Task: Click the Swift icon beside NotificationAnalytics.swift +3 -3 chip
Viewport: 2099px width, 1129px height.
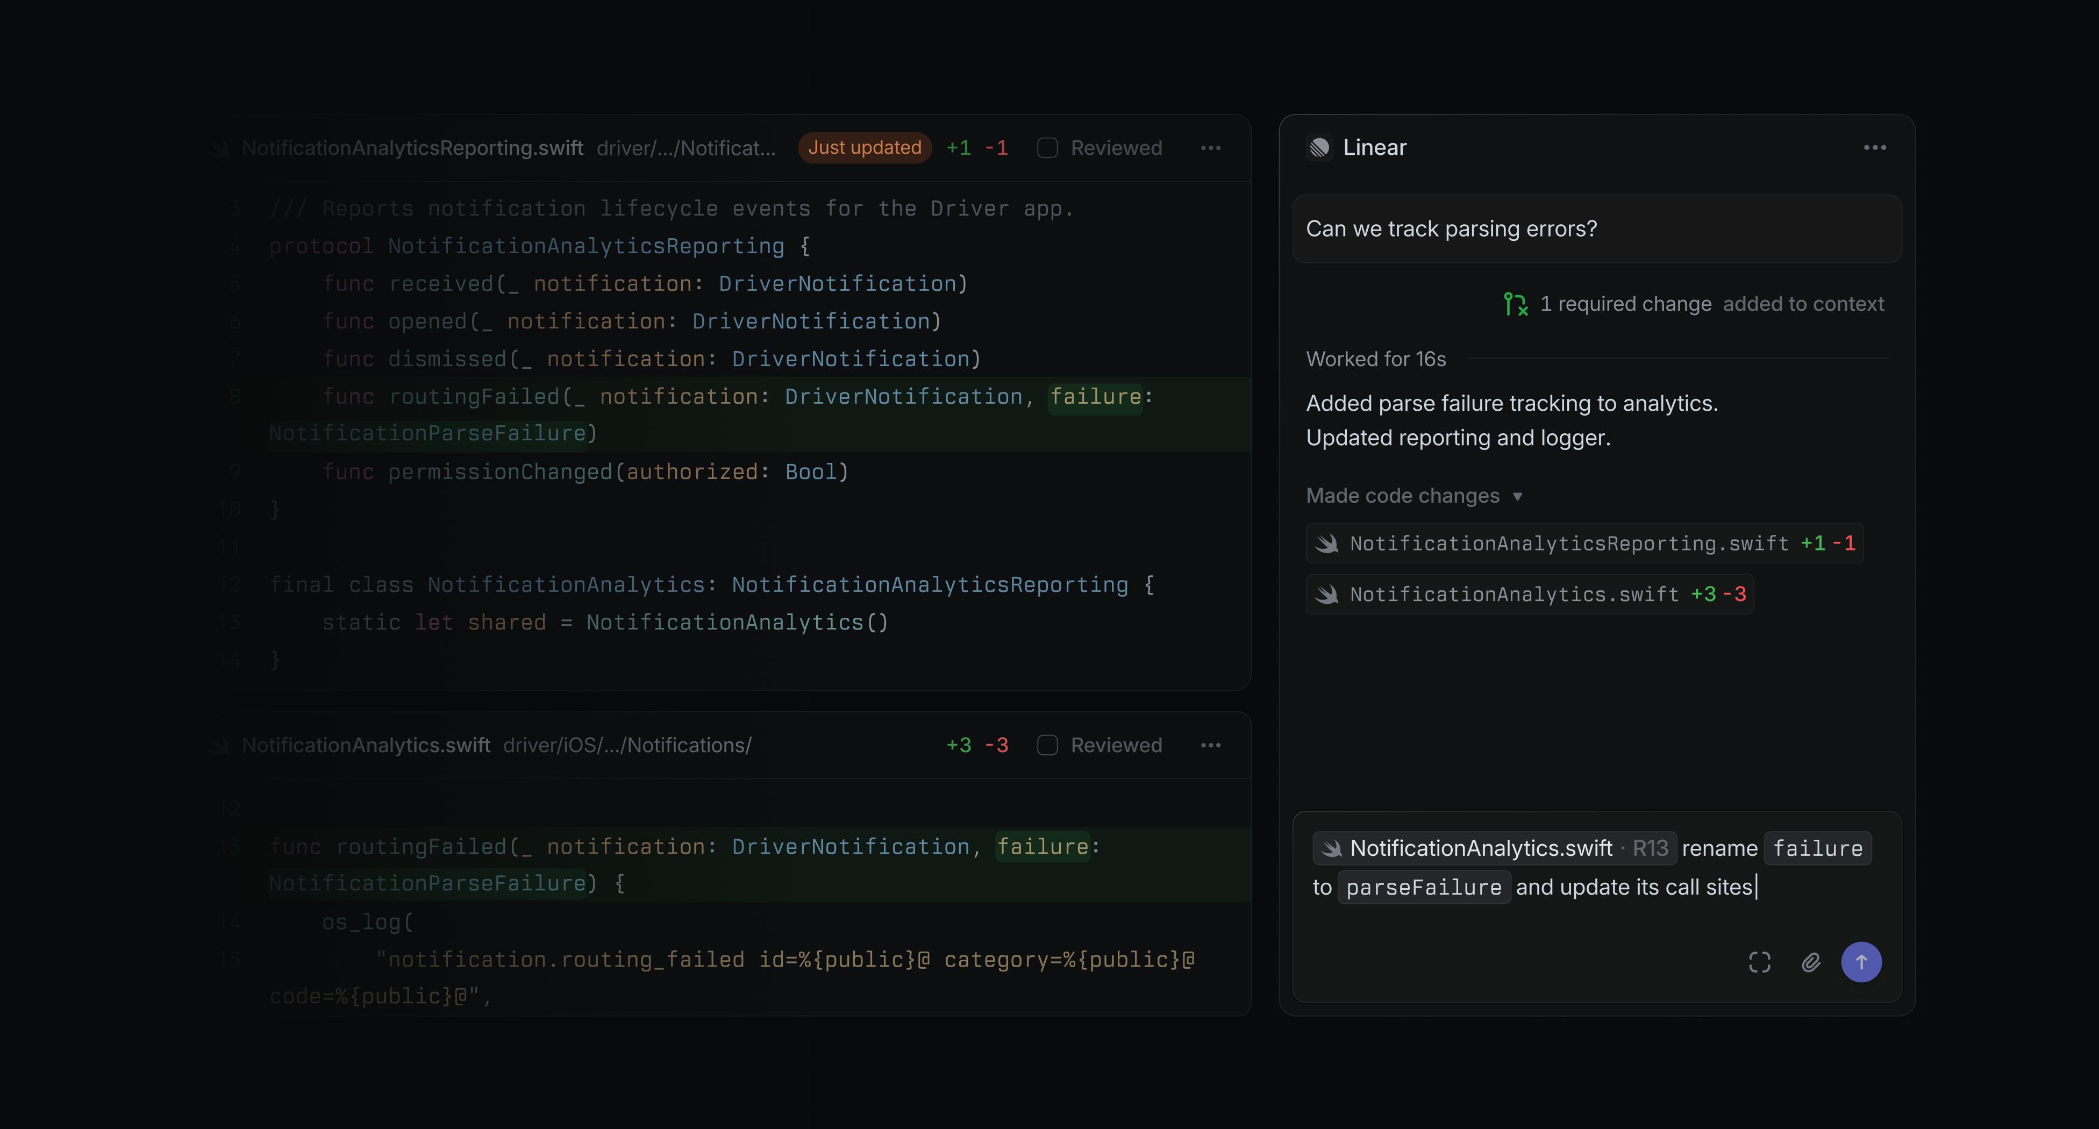Action: (1326, 595)
